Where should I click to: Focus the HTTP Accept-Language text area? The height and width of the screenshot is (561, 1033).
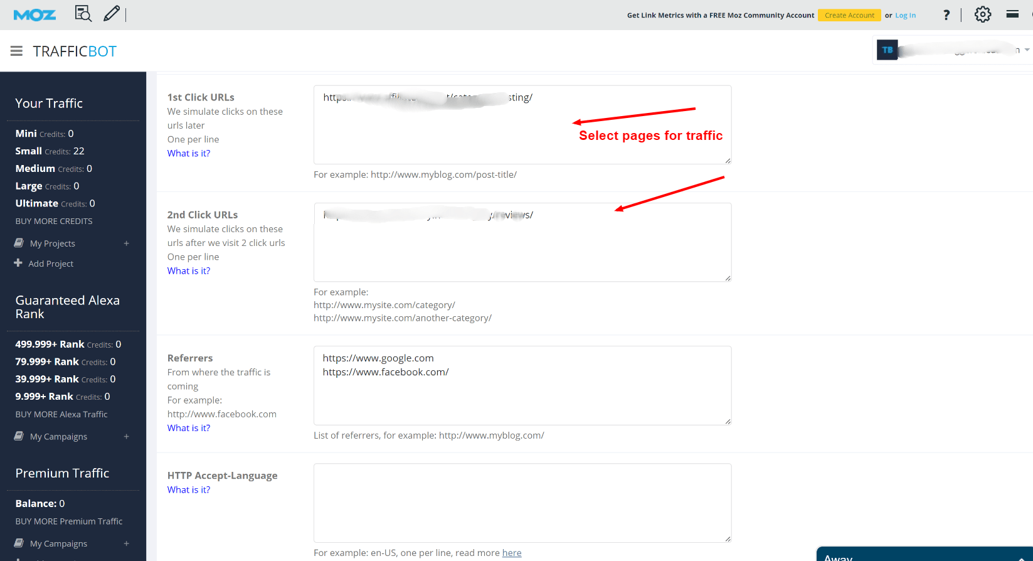tap(522, 503)
